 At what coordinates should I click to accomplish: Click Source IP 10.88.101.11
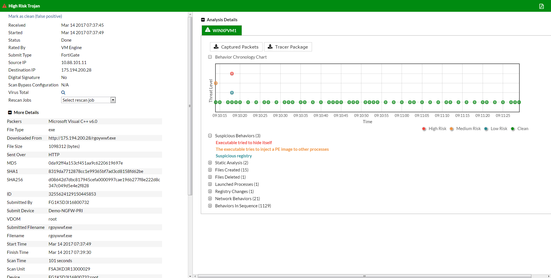(x=74, y=63)
